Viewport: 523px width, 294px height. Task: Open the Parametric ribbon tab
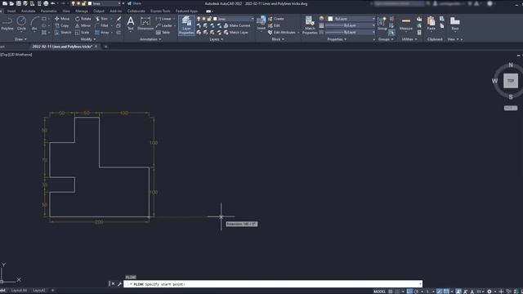tap(49, 11)
